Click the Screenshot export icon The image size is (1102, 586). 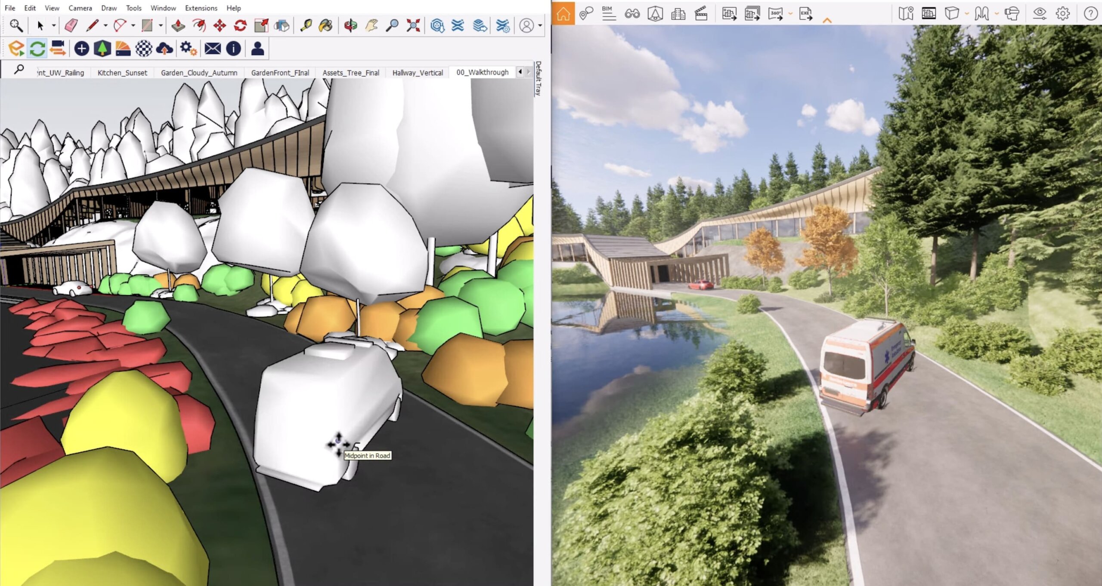(x=729, y=14)
